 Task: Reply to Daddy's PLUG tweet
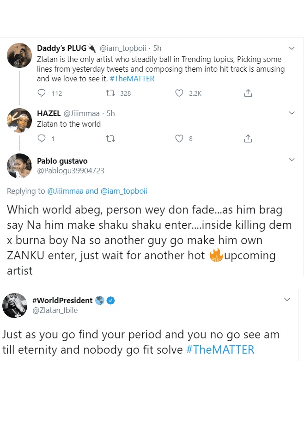42,93
